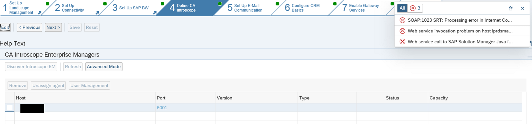Open the 6001 port link
This screenshot has width=532, height=125.
coord(162,108)
